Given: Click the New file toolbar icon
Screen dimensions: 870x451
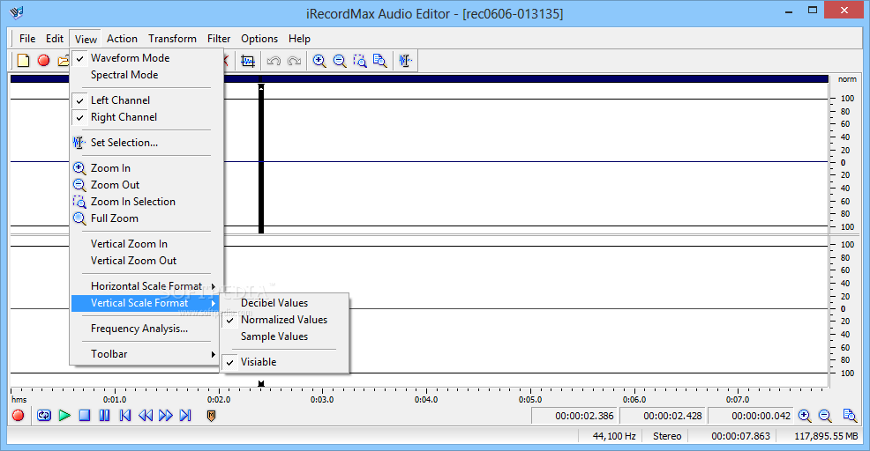Looking at the screenshot, I should coord(23,61).
